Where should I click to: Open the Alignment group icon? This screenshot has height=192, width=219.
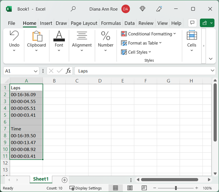pyautogui.click(x=82, y=36)
